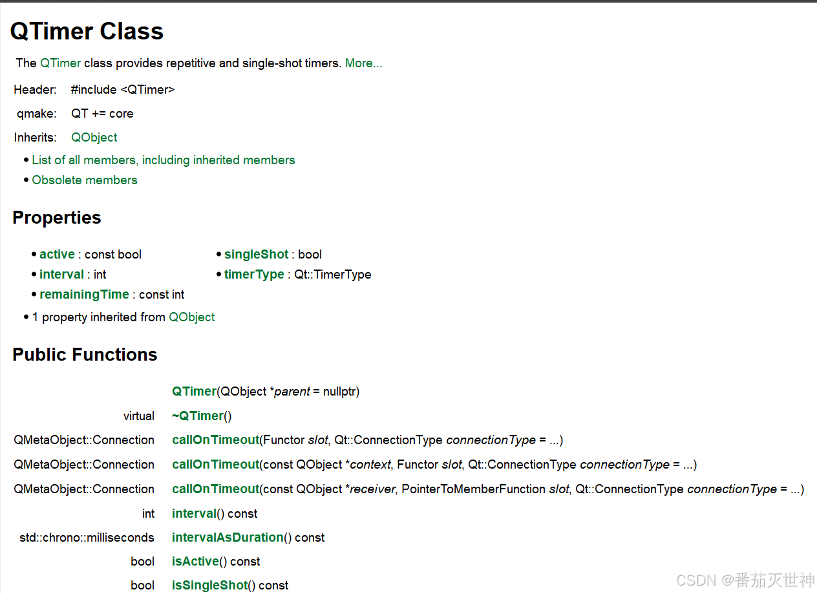Go to the remainingTime property

tap(84, 295)
